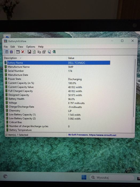Click the green Exit toolbar icon
Viewport: 140px width, 187px height.
pyautogui.click(x=54, y=52)
